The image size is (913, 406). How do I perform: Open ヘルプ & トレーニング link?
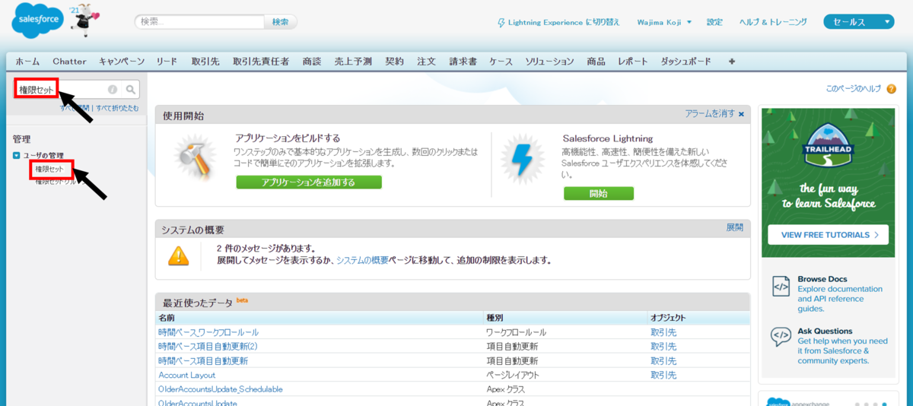click(773, 22)
